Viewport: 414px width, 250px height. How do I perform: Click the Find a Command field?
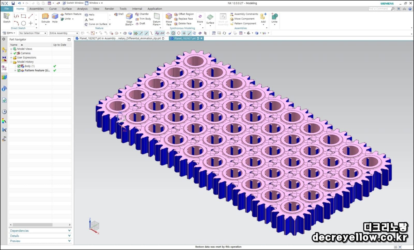[x=380, y=9]
